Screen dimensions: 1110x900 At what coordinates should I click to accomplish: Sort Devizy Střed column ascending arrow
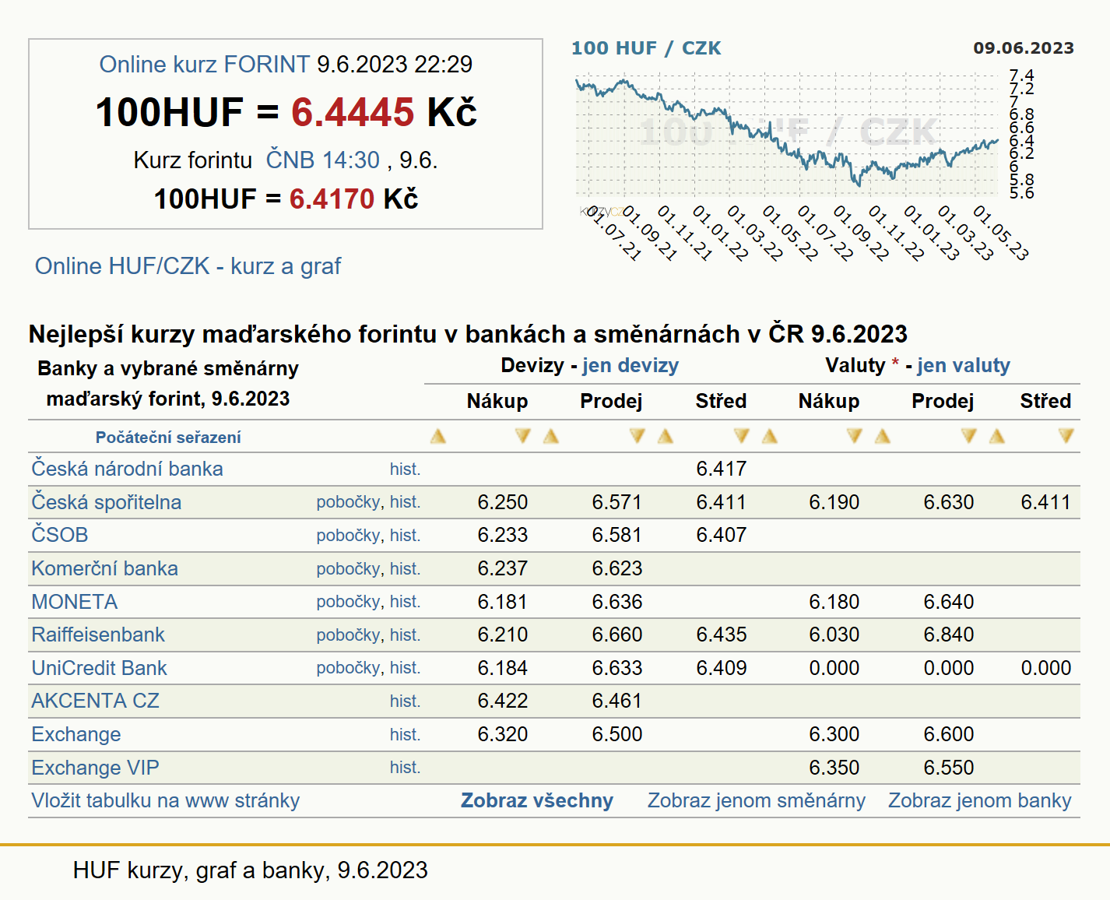pos(666,436)
